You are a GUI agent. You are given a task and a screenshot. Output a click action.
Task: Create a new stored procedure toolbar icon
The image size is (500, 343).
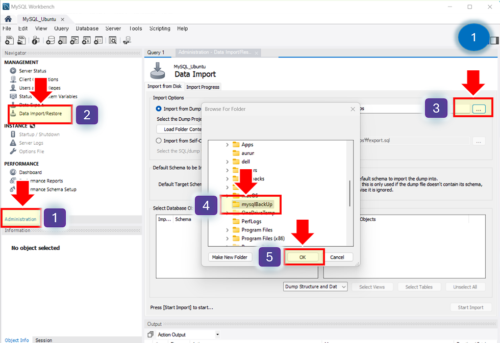coord(86,40)
